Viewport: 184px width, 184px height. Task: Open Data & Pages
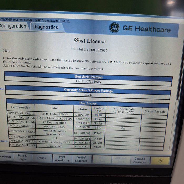(22, 157)
